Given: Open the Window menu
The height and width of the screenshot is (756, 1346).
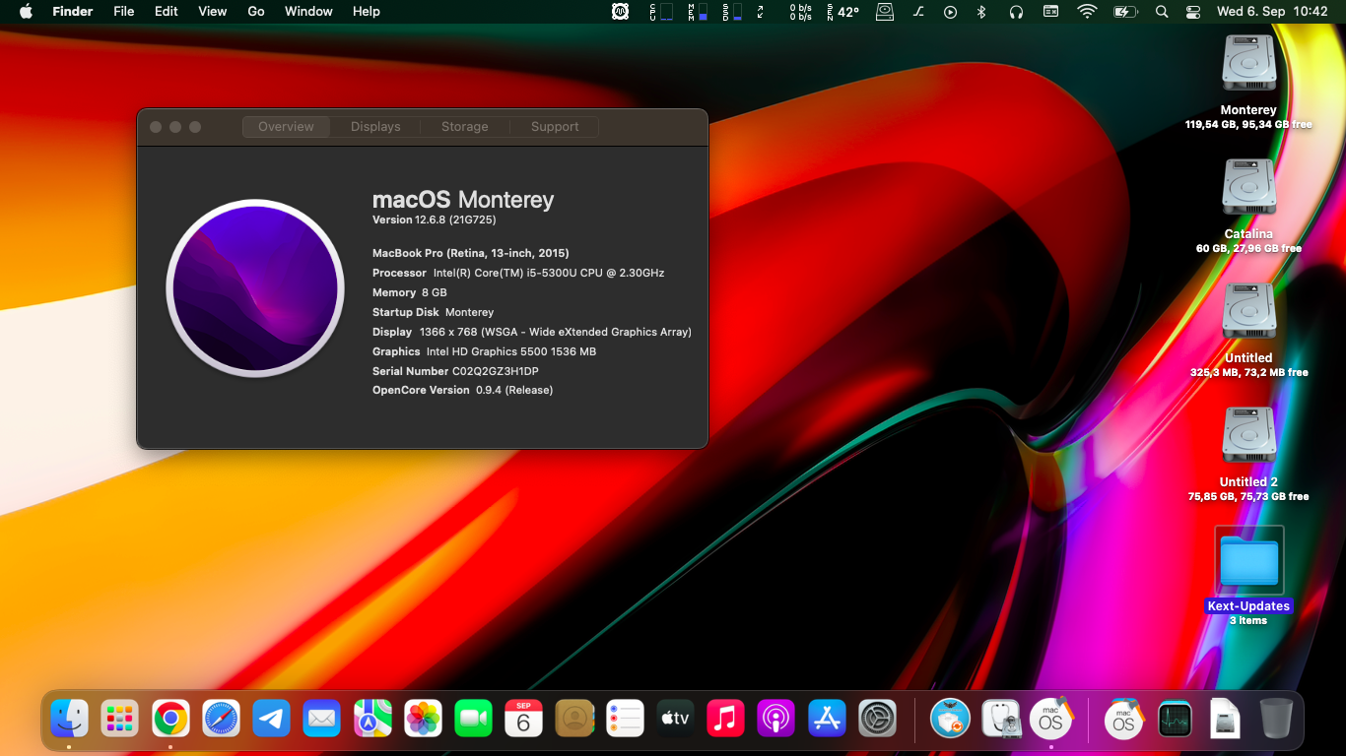Looking at the screenshot, I should pyautogui.click(x=308, y=11).
